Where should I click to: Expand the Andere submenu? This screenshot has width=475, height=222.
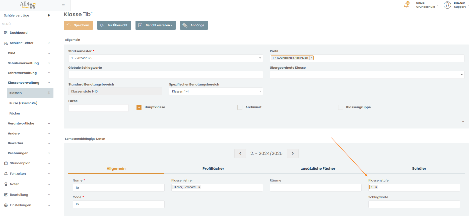tap(49, 133)
